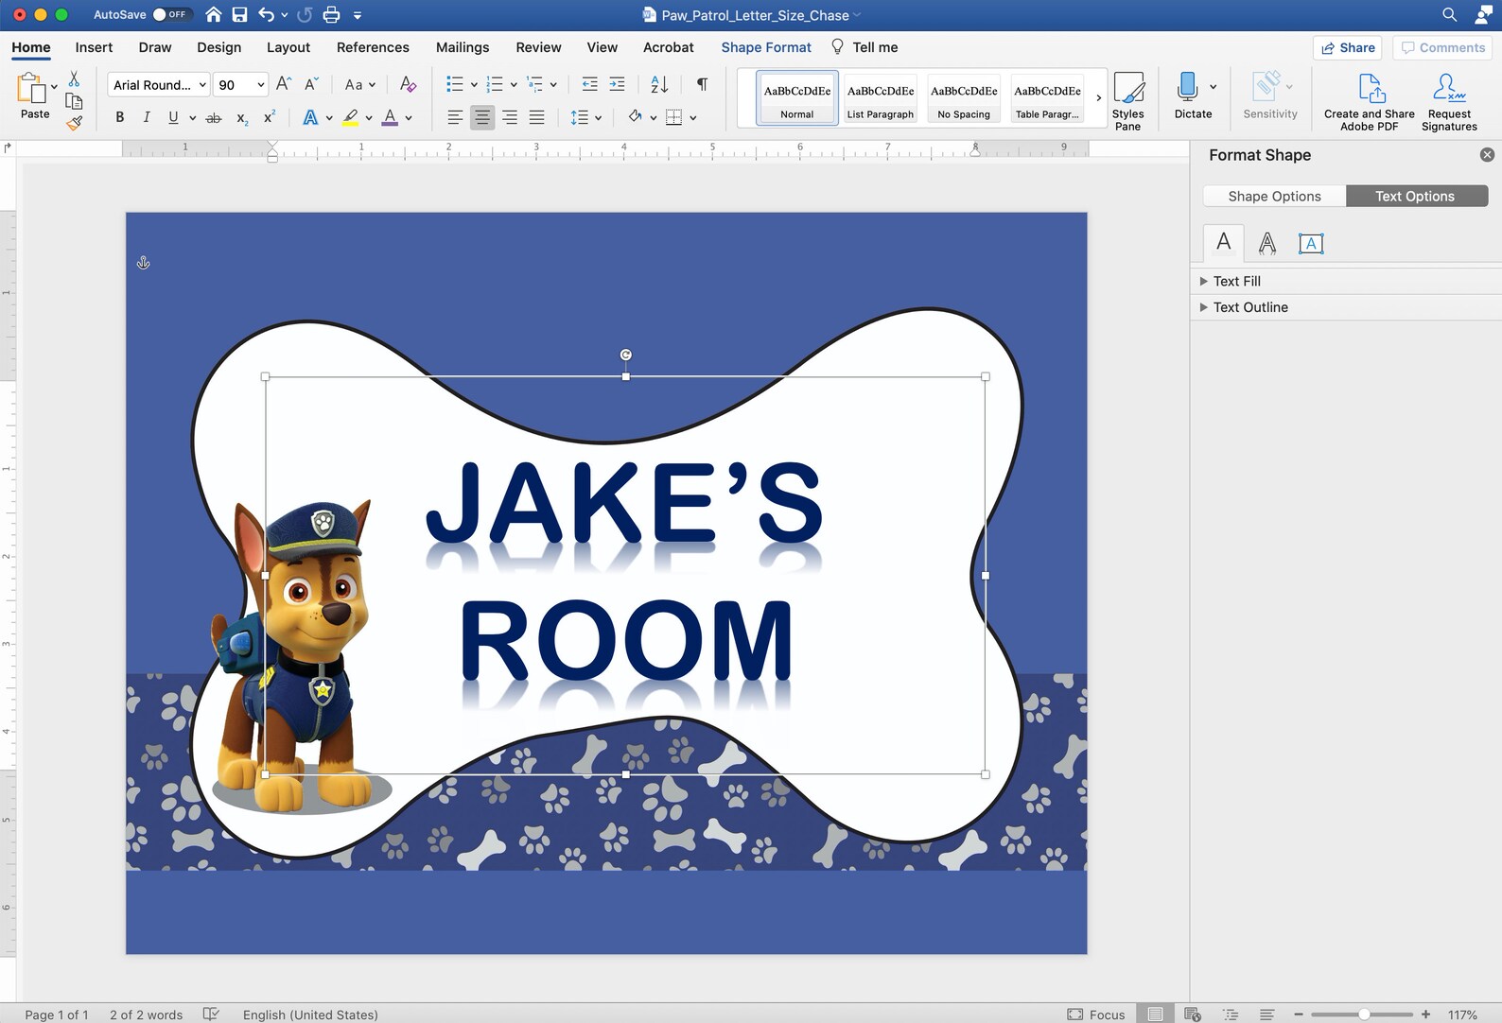Expand the styles gallery arrow
The height and width of the screenshot is (1023, 1502).
click(1098, 97)
